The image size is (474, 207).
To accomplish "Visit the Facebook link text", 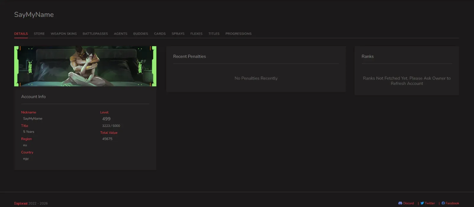I will coord(452,203).
